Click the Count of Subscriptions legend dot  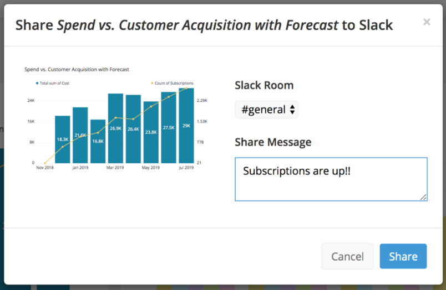pyautogui.click(x=152, y=83)
